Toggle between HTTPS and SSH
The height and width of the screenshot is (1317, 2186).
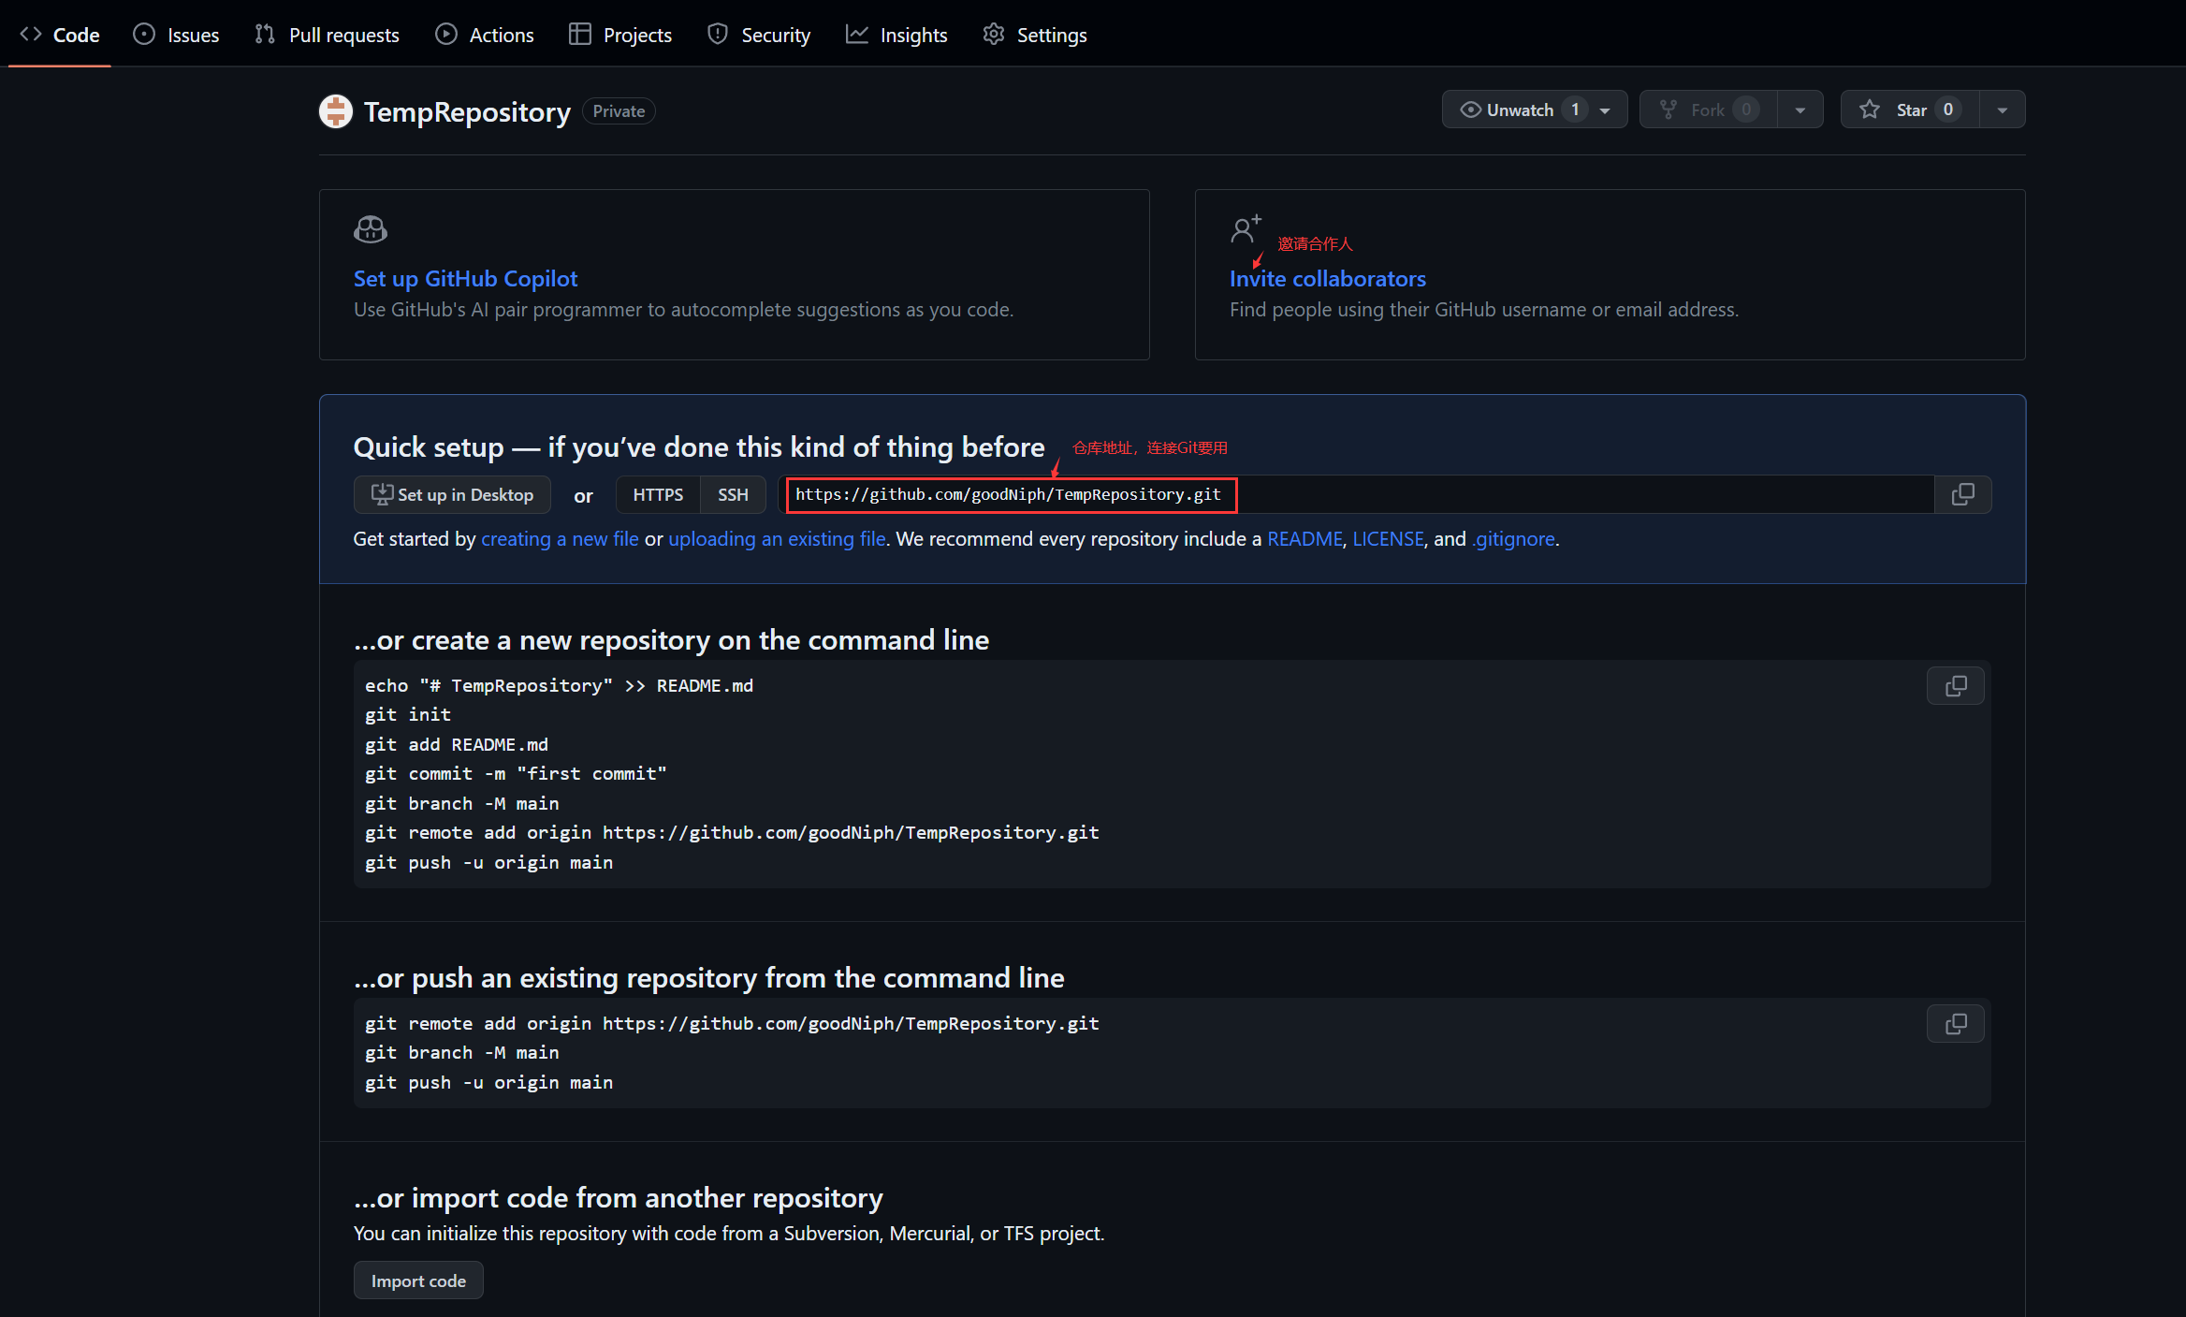point(734,493)
